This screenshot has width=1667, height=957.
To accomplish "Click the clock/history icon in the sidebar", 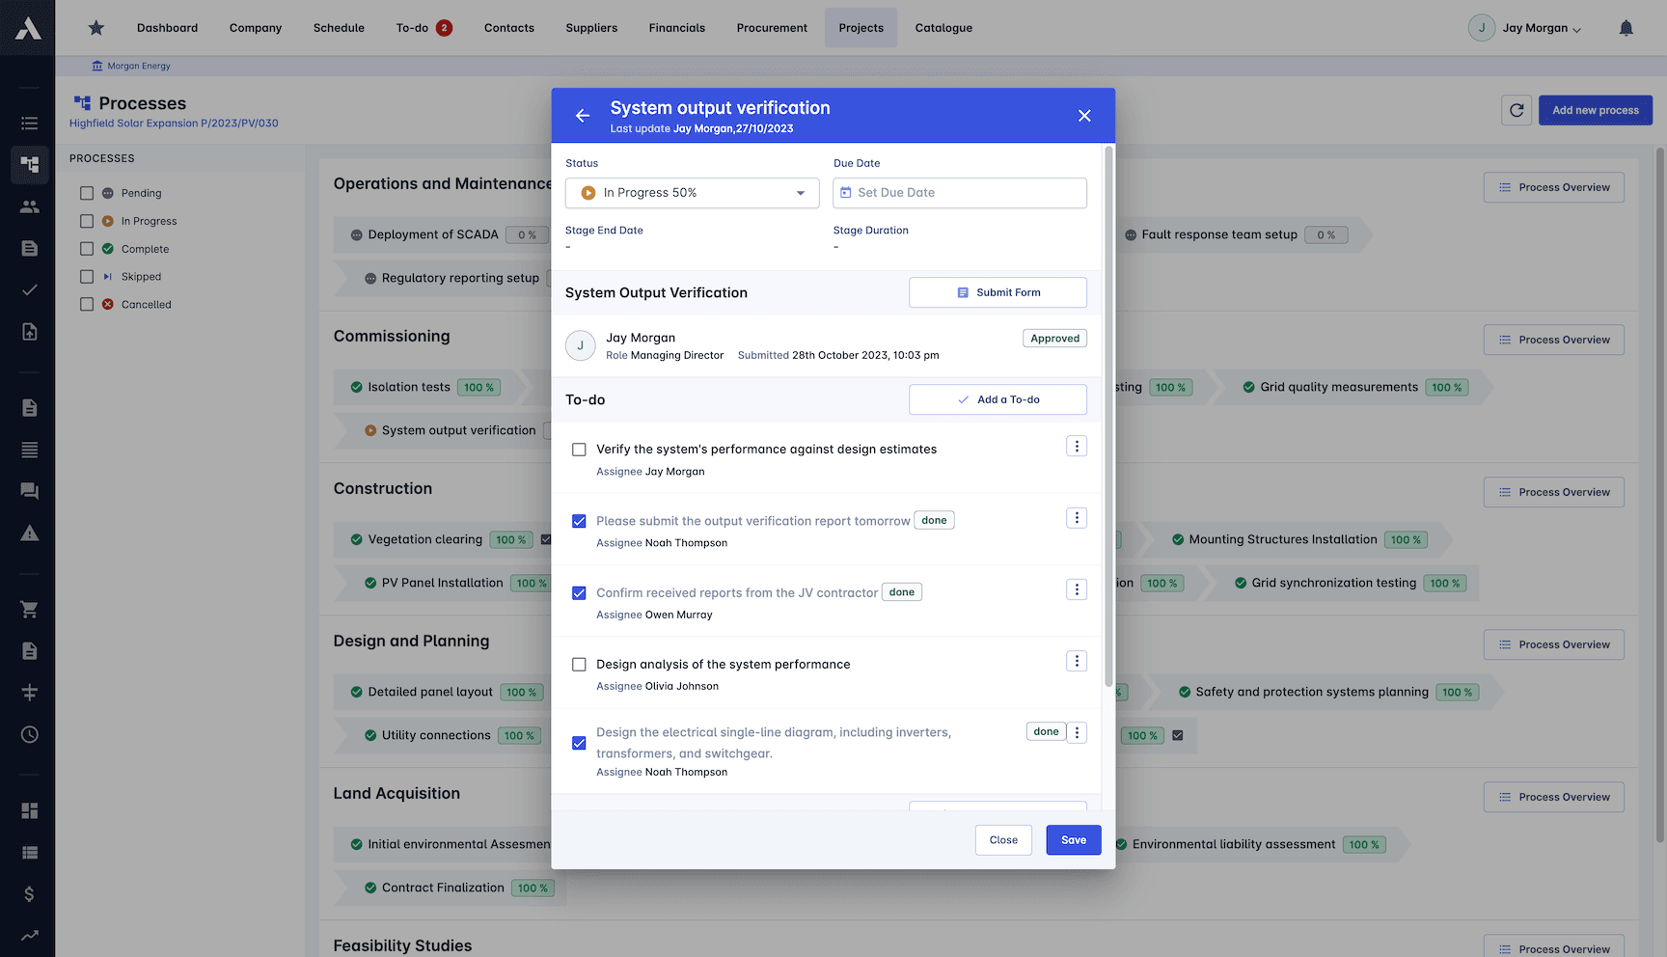I will [28, 734].
